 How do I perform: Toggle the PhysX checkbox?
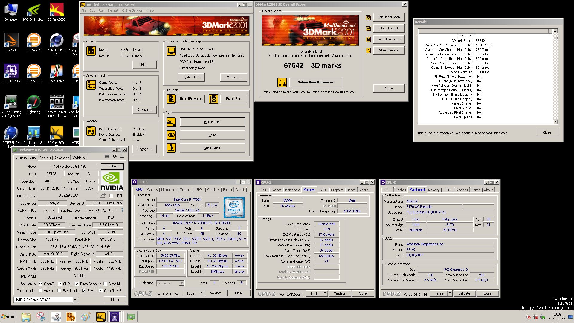tap(84, 290)
